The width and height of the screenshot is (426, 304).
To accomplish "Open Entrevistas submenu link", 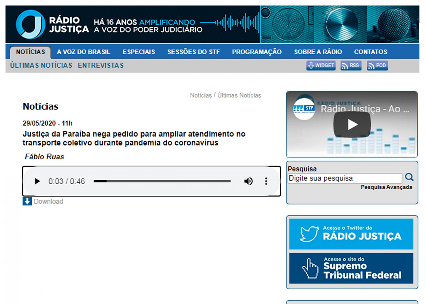I will 101,65.
